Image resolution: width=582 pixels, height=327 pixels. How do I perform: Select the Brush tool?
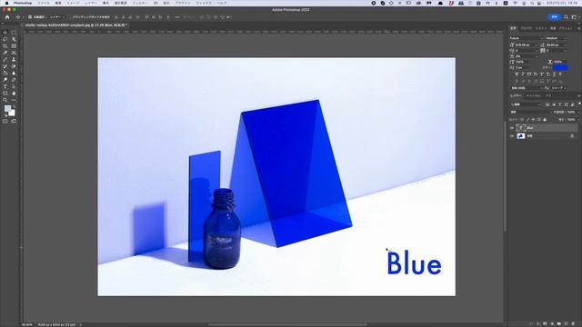pyautogui.click(x=5, y=60)
